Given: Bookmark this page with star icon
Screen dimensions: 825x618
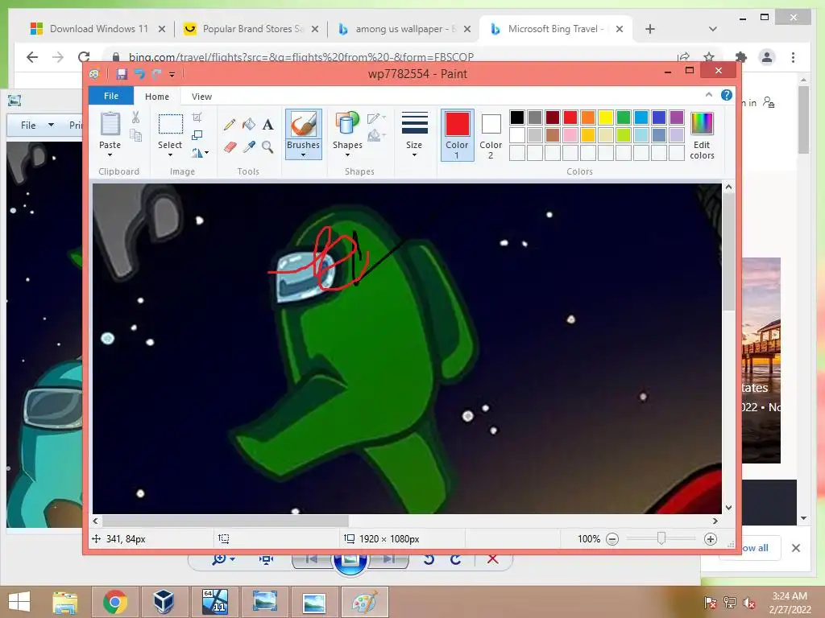Looking at the screenshot, I should click(x=709, y=57).
